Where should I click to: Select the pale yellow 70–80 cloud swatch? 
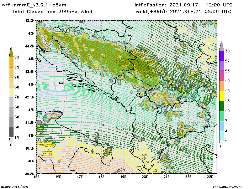coord(11,92)
